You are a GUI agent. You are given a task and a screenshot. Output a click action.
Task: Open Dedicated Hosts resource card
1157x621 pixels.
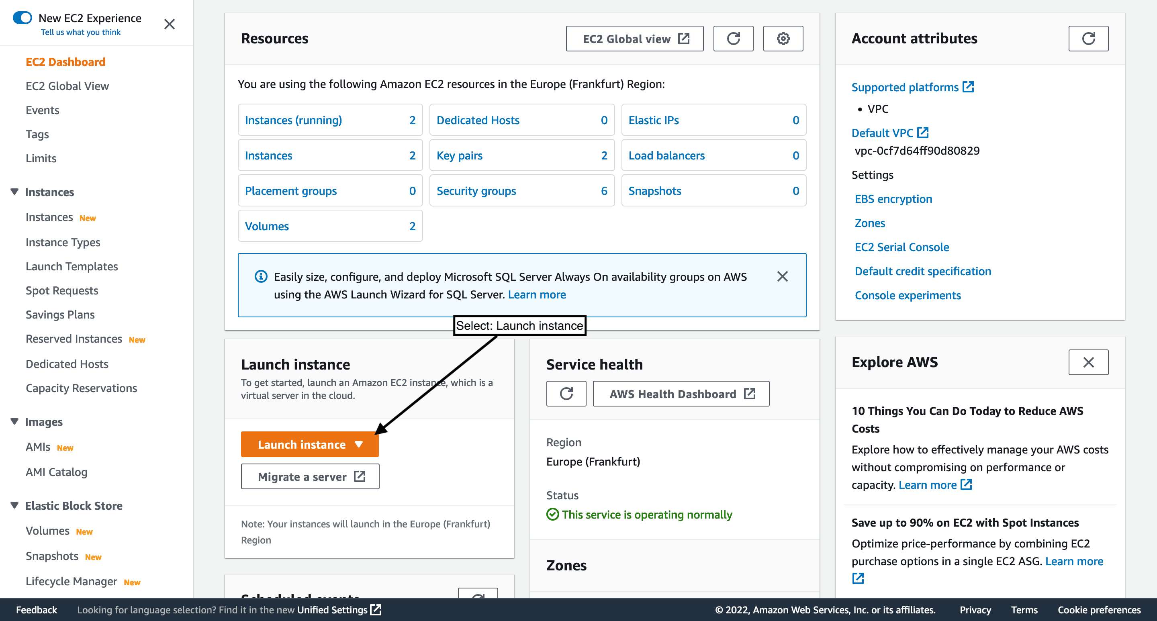522,120
